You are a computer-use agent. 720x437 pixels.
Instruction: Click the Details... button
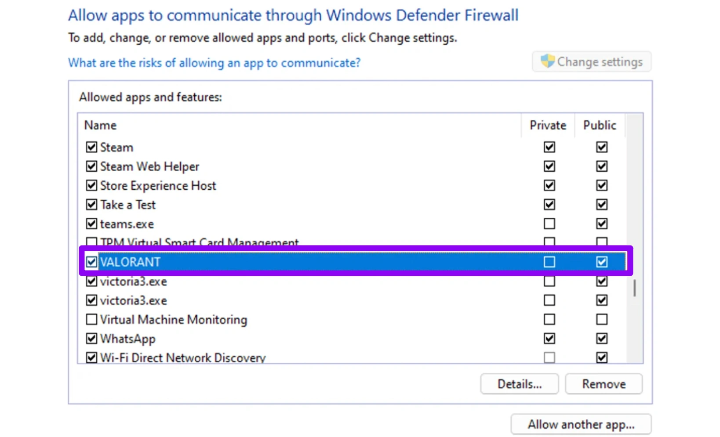tap(519, 384)
